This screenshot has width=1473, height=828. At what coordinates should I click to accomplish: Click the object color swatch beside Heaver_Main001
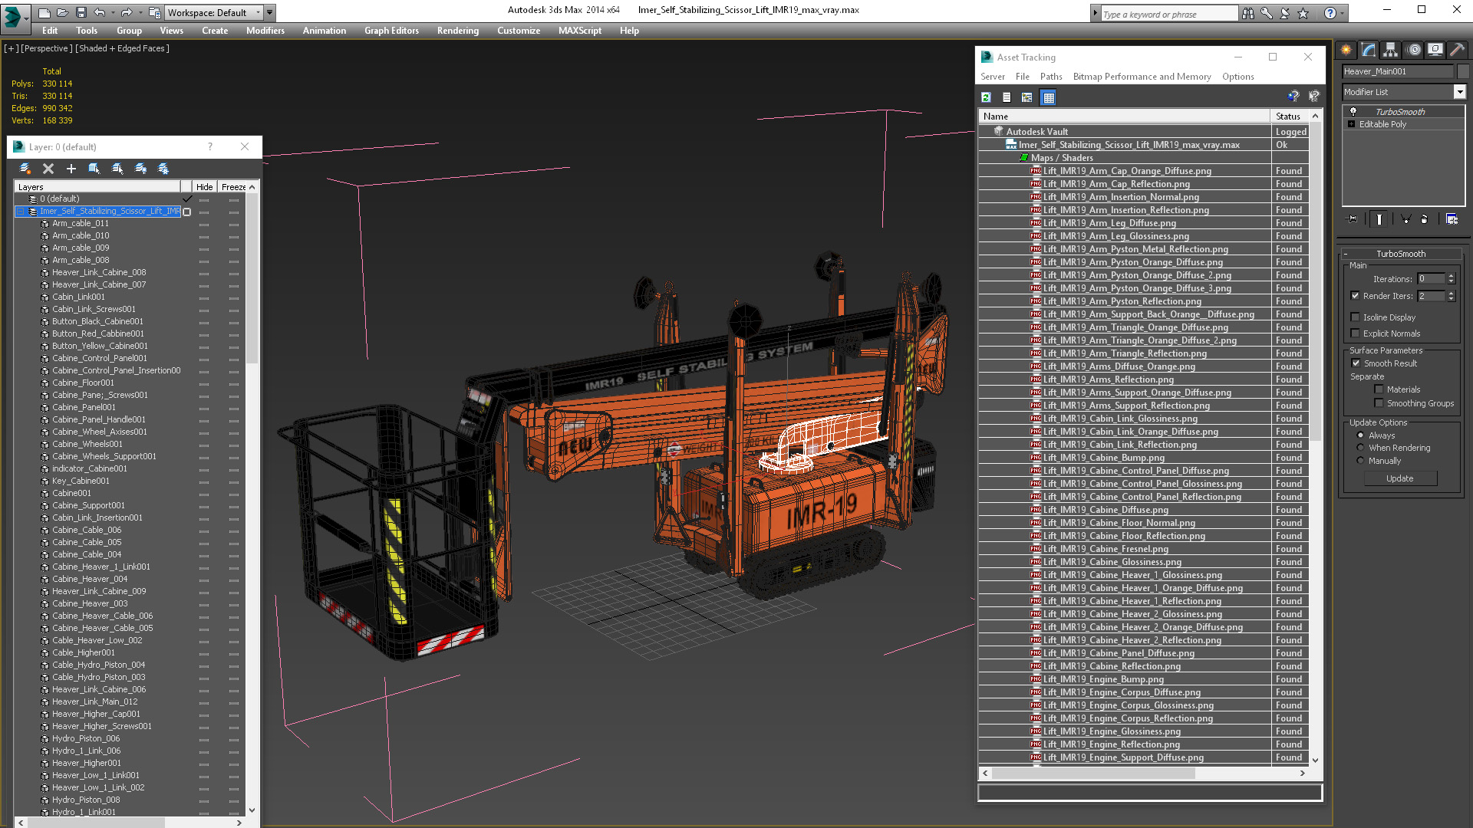coord(1463,71)
